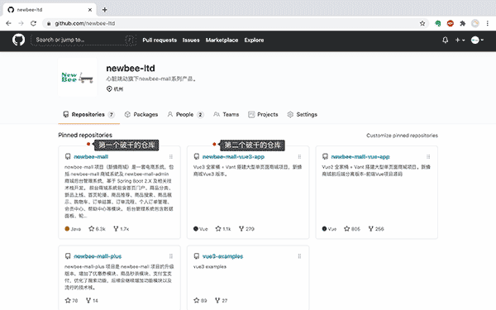This screenshot has height=310, width=496.
Task: Click the 6.3k stars count on newbee-mall
Action: pyautogui.click(x=97, y=229)
